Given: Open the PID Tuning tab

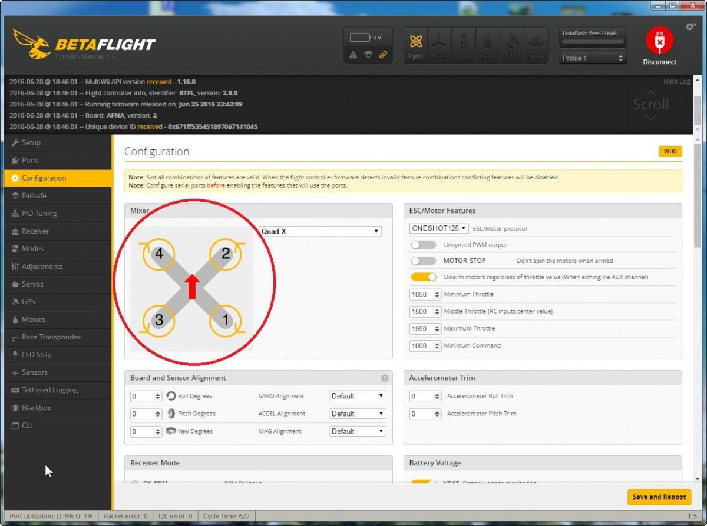Looking at the screenshot, I should pyautogui.click(x=58, y=213).
